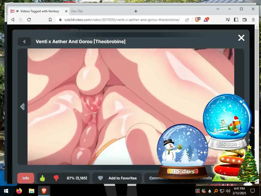Click the Brave icon in the taskbar
The width and height of the screenshot is (261, 196).
coord(44,191)
